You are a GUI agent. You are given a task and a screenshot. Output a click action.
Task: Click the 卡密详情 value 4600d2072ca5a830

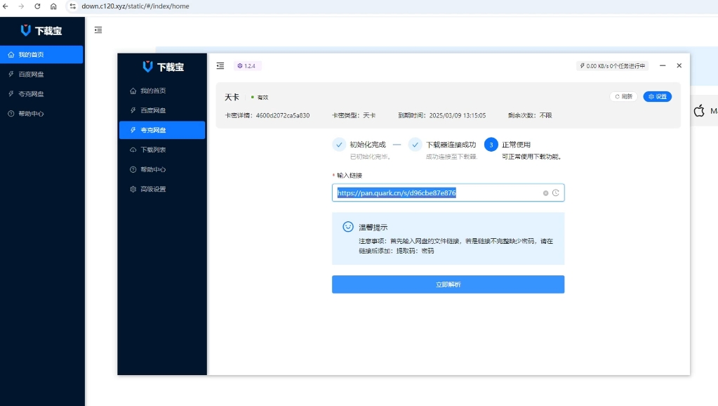283,115
